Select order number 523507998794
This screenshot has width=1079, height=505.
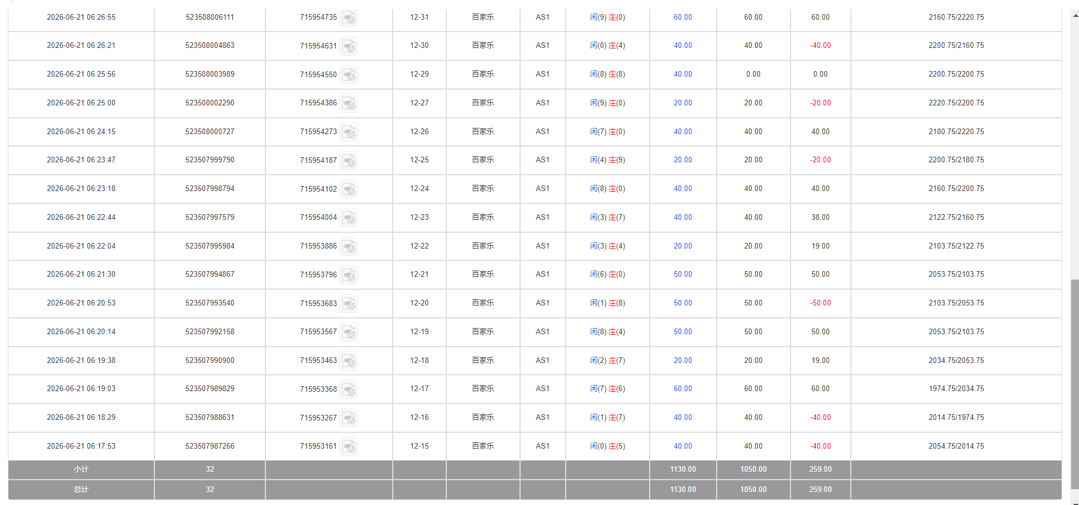(210, 189)
